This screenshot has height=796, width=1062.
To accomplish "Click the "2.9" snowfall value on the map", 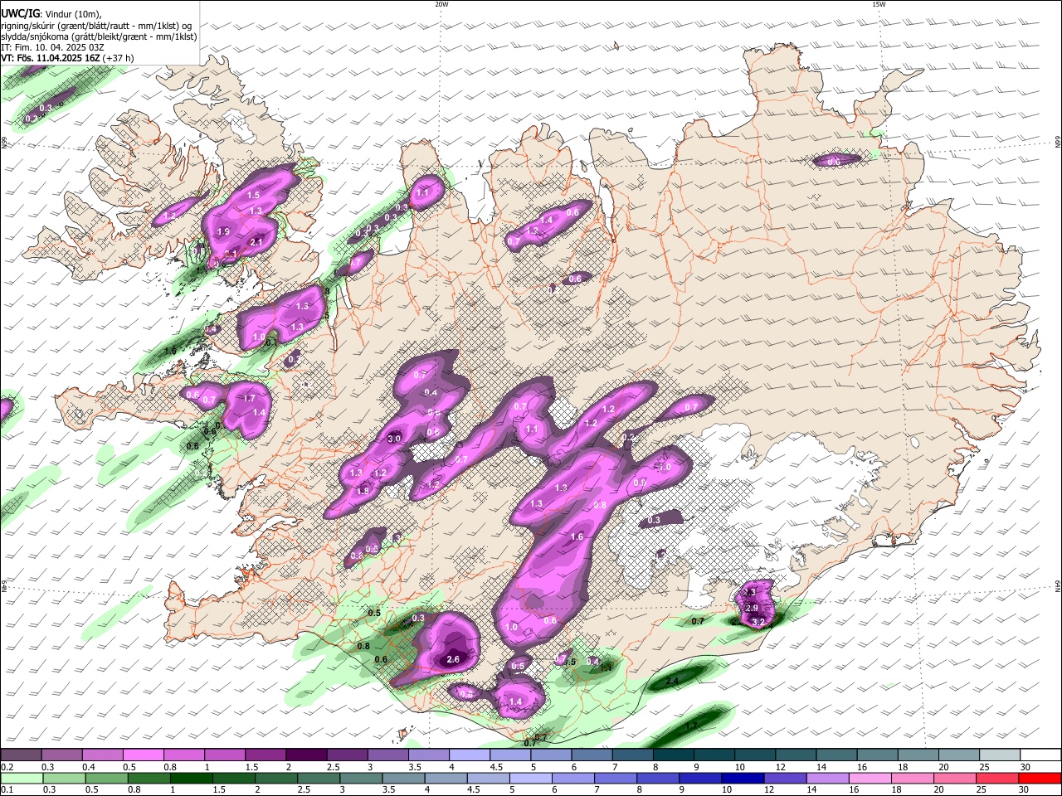I will click(752, 609).
